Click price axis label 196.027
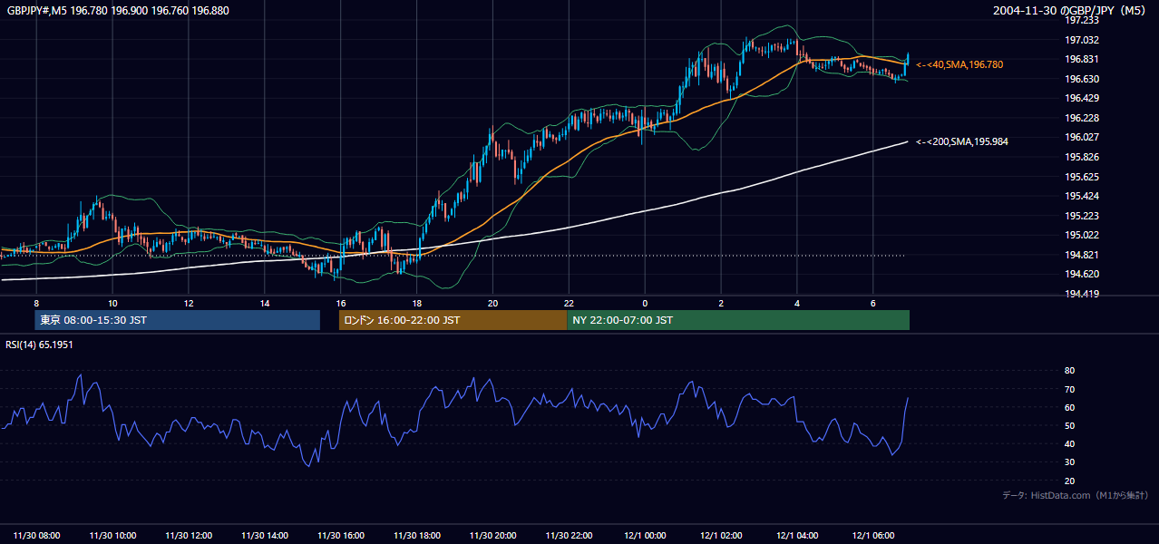 click(x=1082, y=137)
